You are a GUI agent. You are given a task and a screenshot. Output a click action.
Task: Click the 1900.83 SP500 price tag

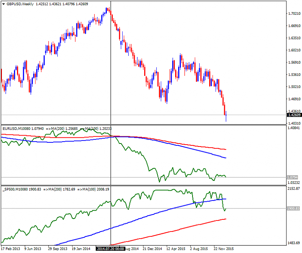click(x=294, y=208)
